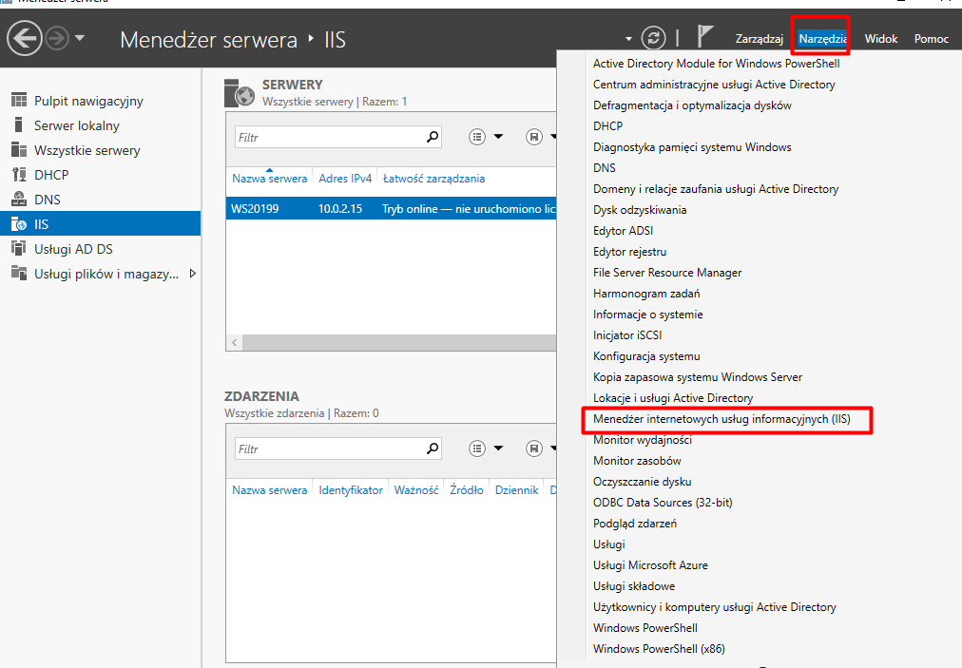
Task: Click the search magnifier in servers filter
Action: pos(433,137)
